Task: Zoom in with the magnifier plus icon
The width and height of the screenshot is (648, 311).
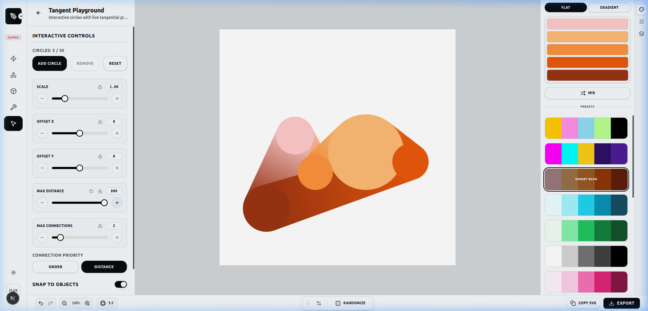Action: [x=87, y=303]
